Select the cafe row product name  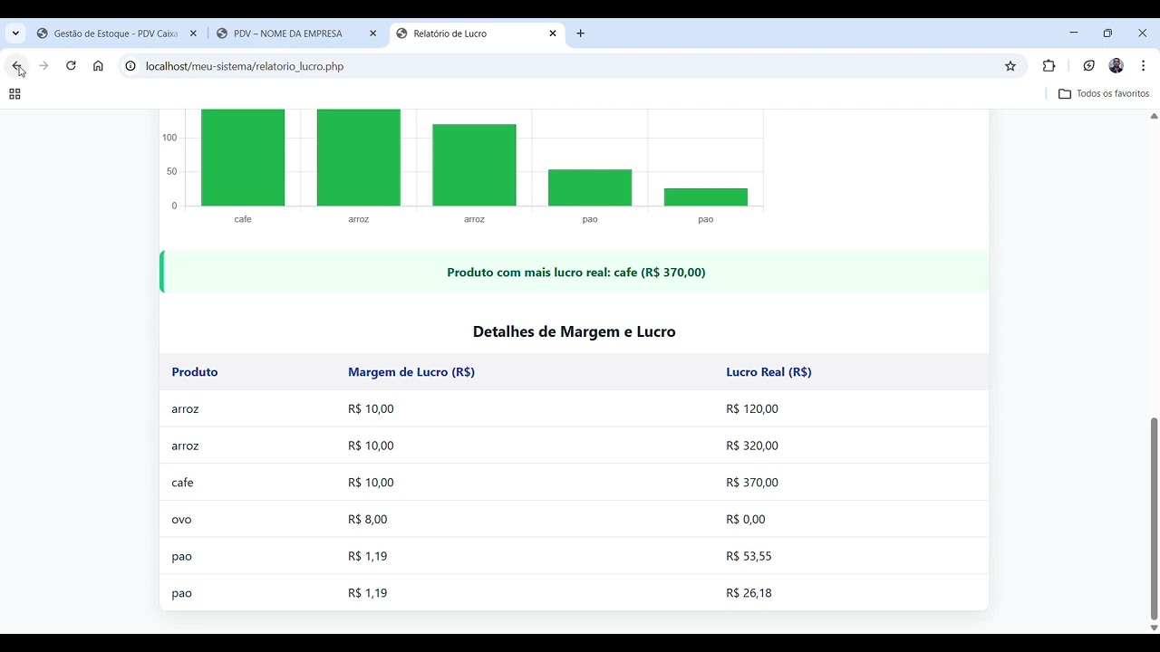point(183,483)
